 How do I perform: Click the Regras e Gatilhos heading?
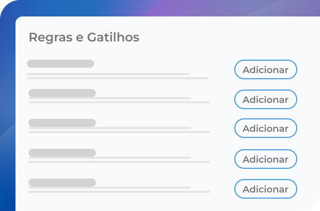click(x=84, y=38)
